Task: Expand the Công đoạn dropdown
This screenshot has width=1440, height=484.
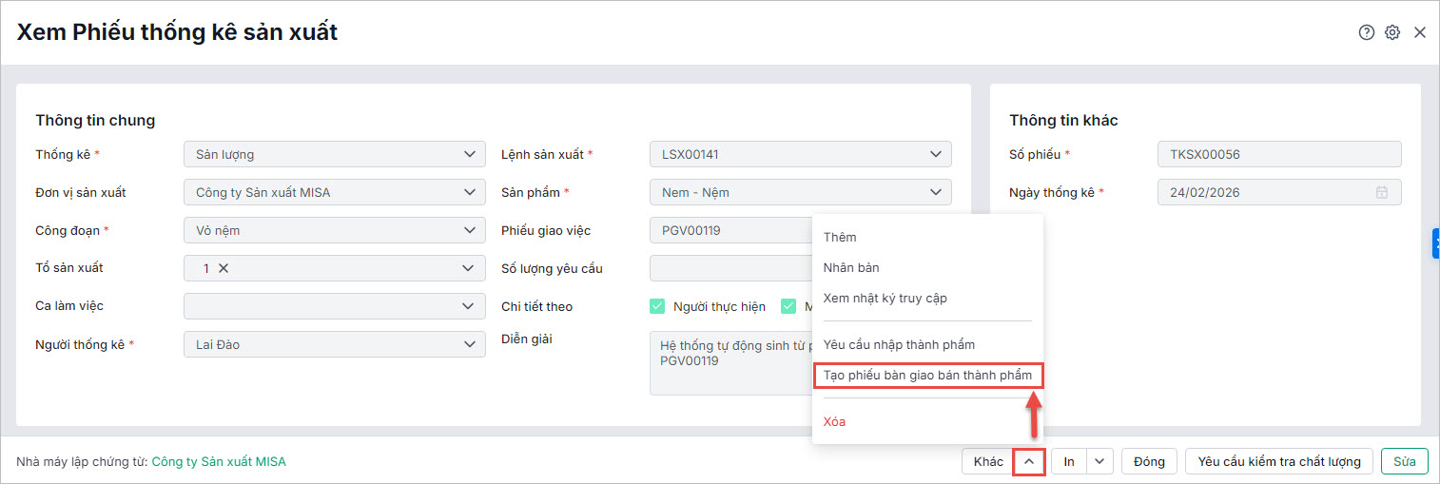Action: tap(468, 230)
